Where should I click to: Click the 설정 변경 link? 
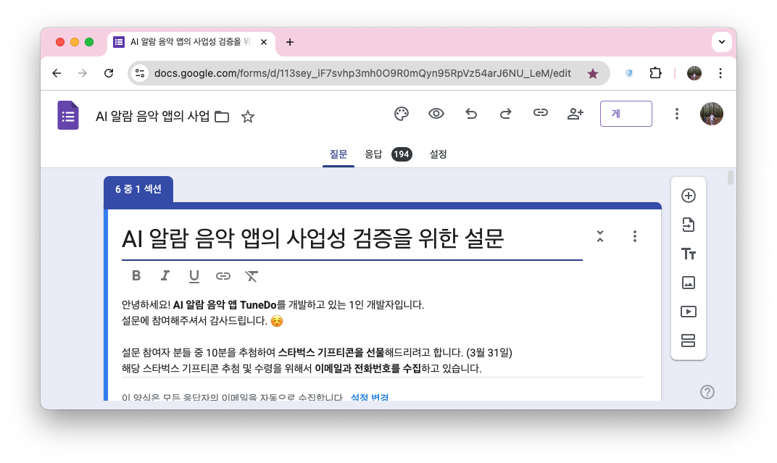(370, 396)
